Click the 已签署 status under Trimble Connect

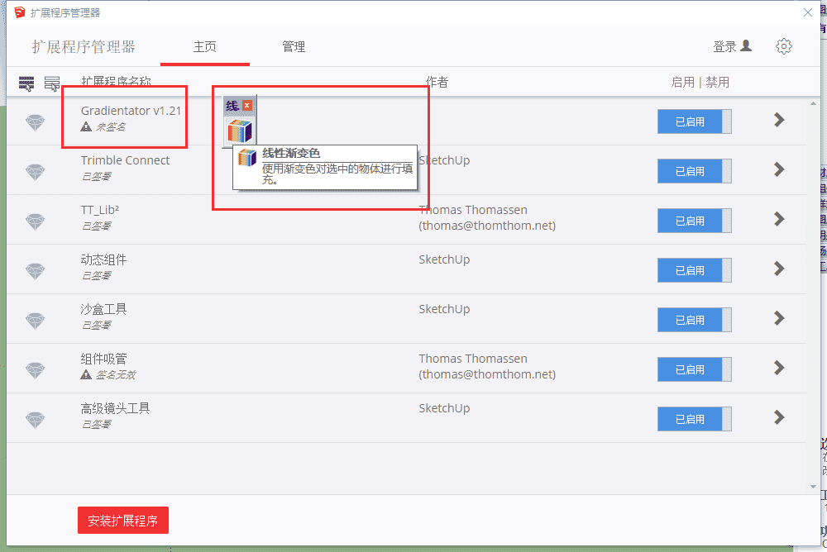click(96, 177)
